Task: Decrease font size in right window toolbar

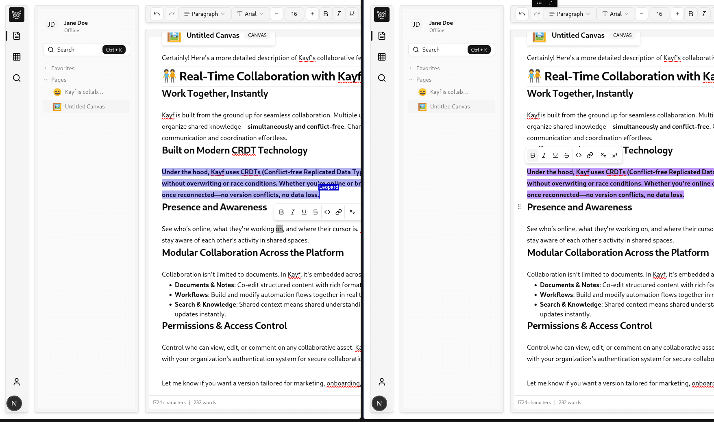Action: [x=642, y=14]
